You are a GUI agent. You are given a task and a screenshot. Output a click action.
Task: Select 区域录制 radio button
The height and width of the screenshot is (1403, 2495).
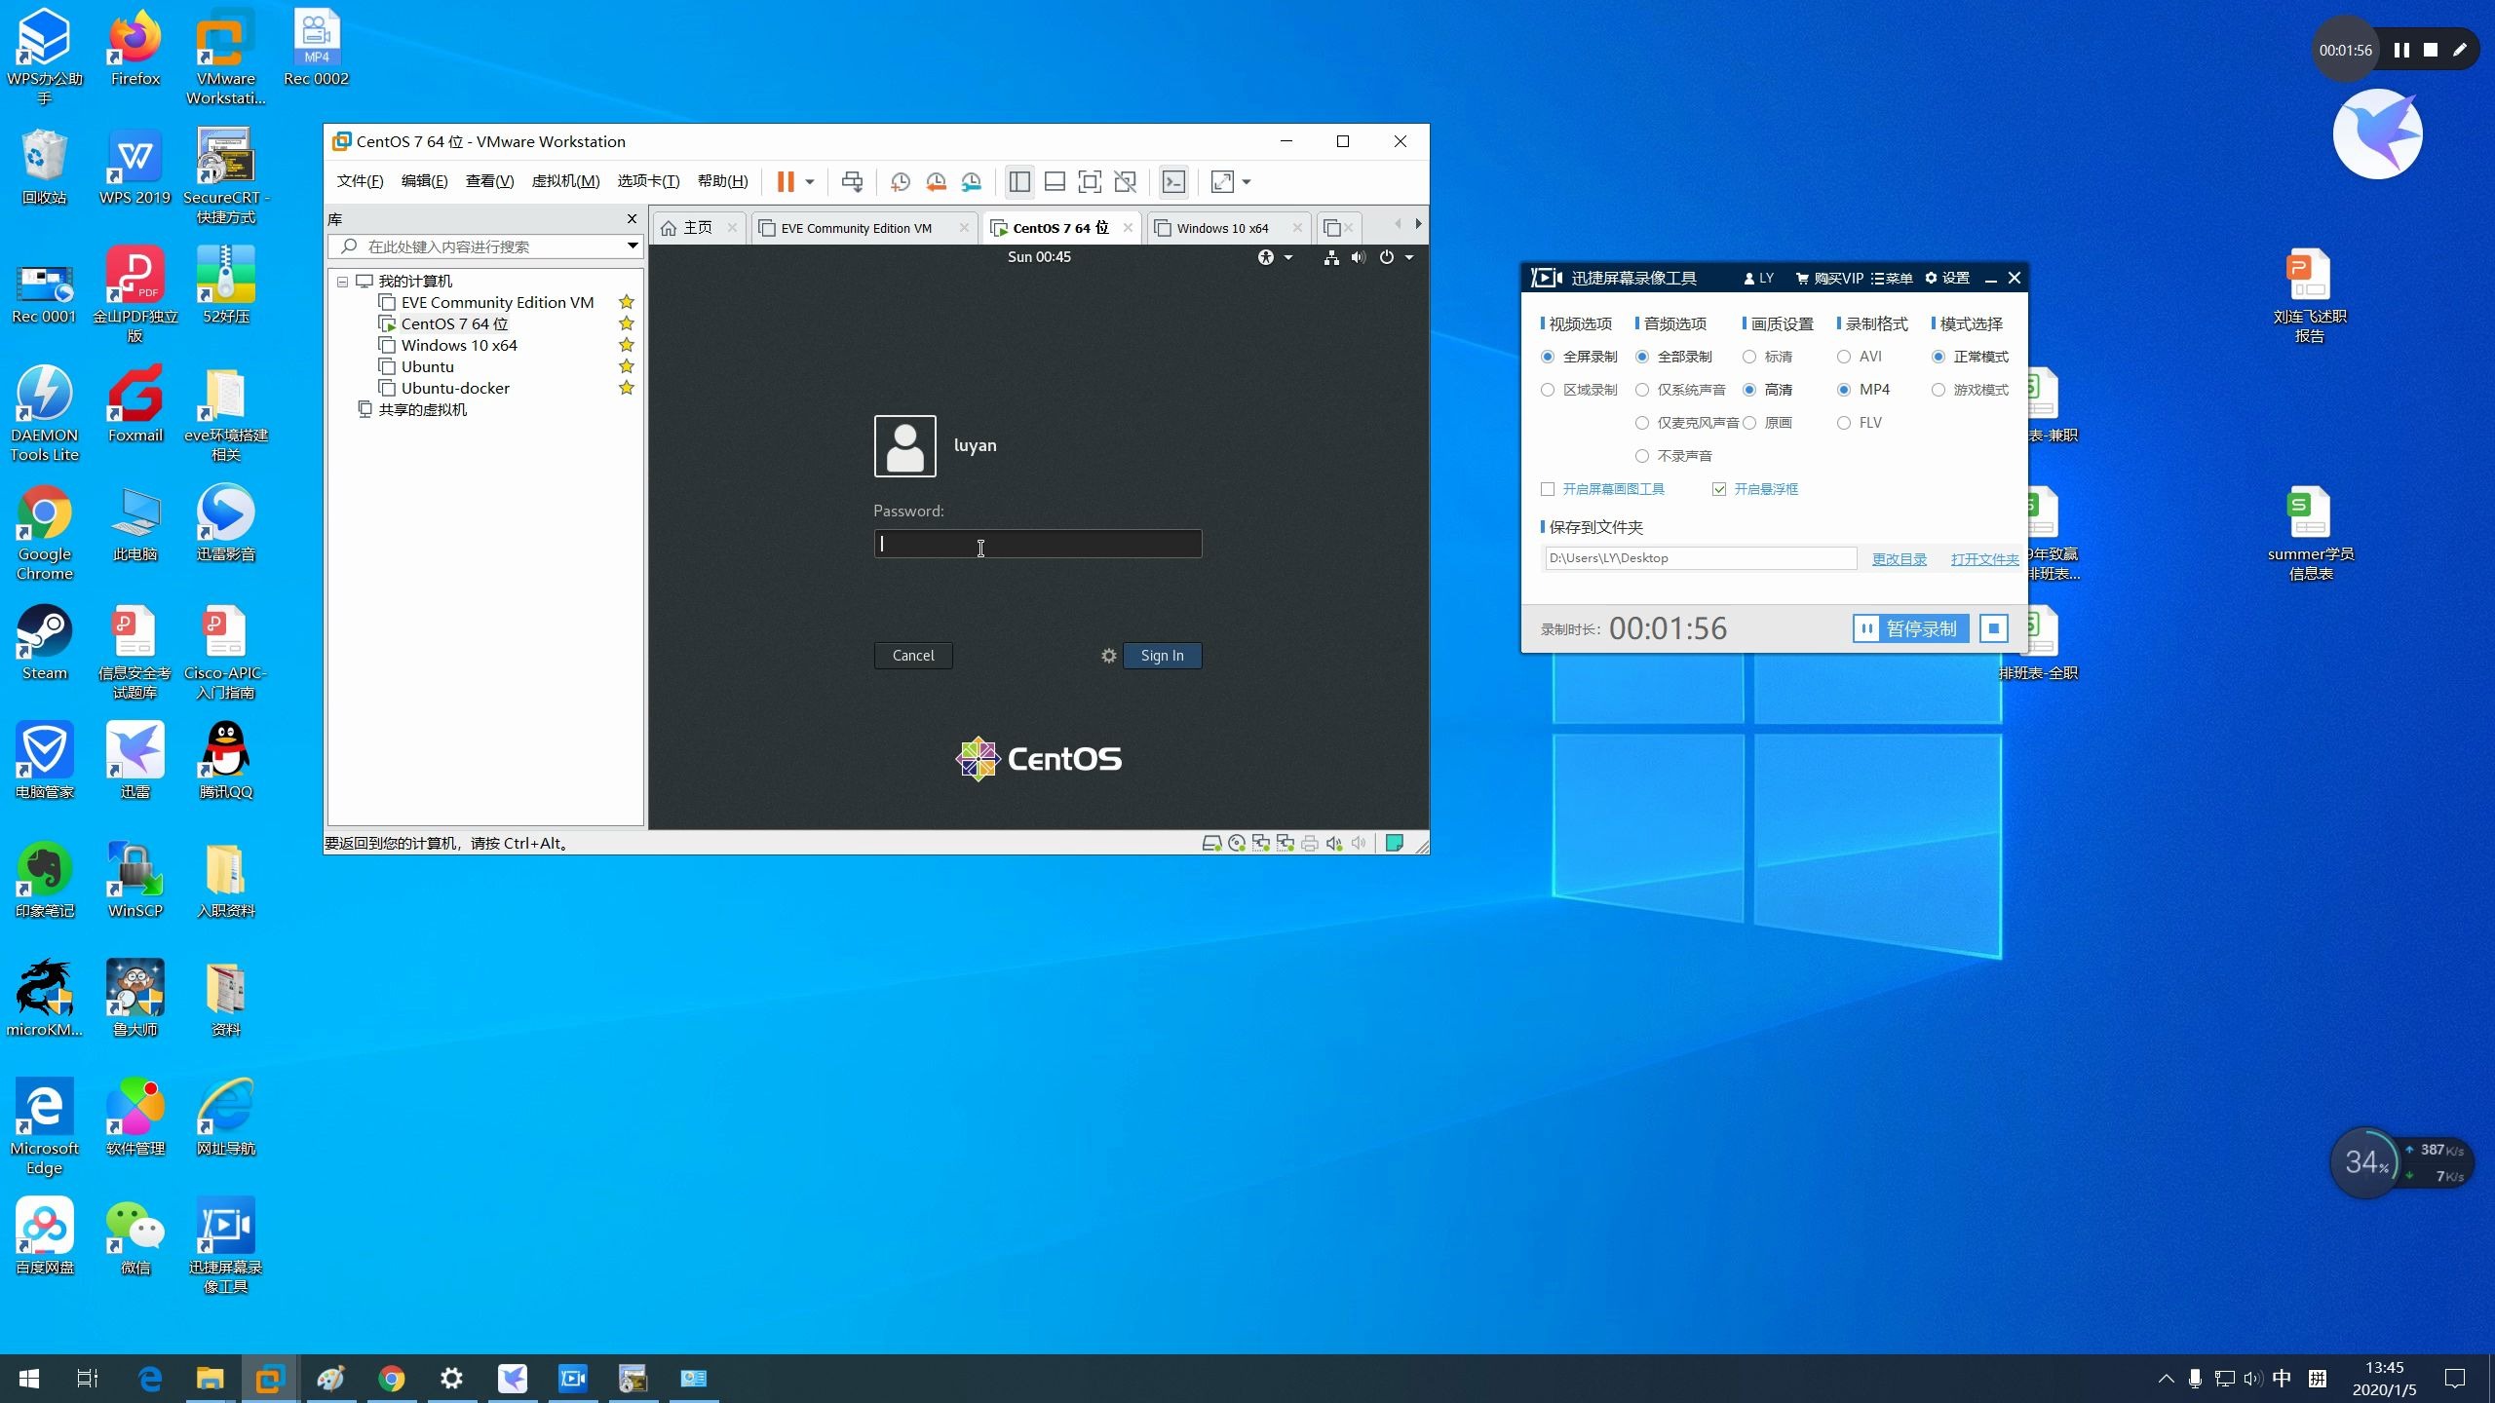pyautogui.click(x=1548, y=389)
